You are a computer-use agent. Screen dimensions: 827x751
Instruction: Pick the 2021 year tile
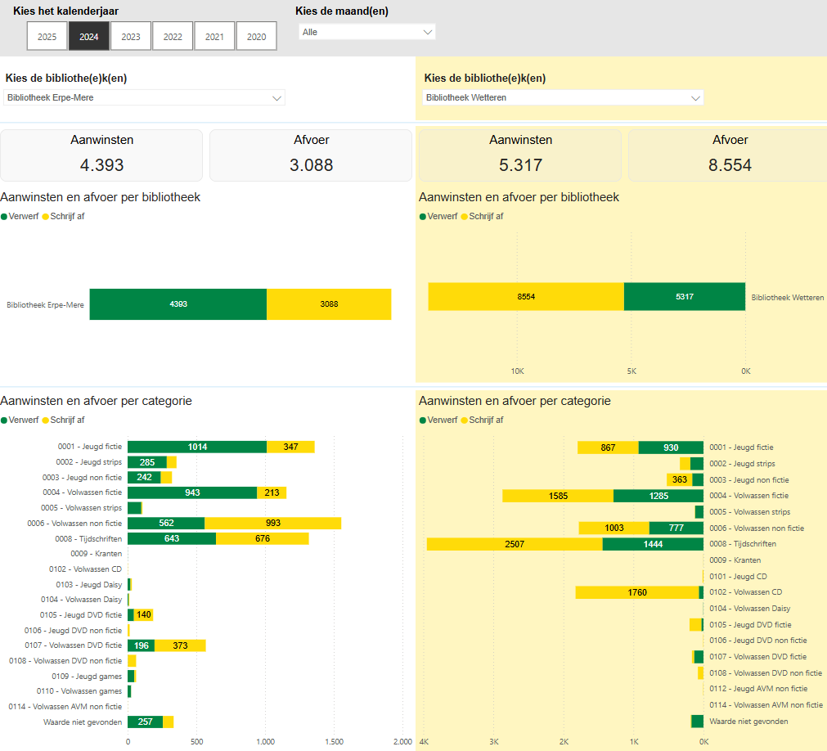tap(214, 36)
